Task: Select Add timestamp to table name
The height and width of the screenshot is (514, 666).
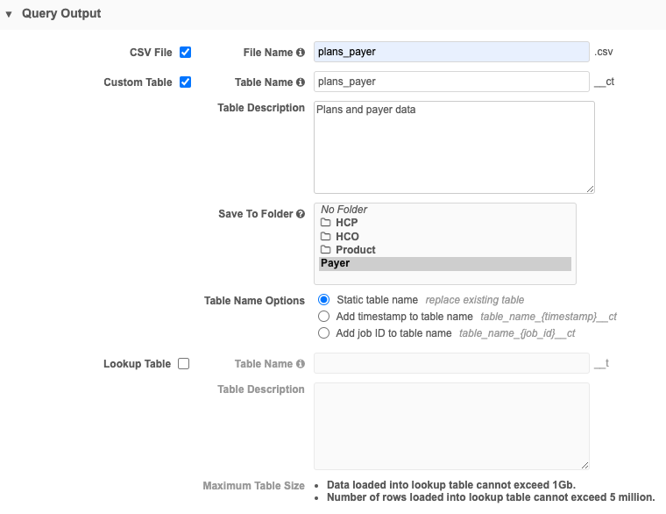Action: [x=324, y=317]
